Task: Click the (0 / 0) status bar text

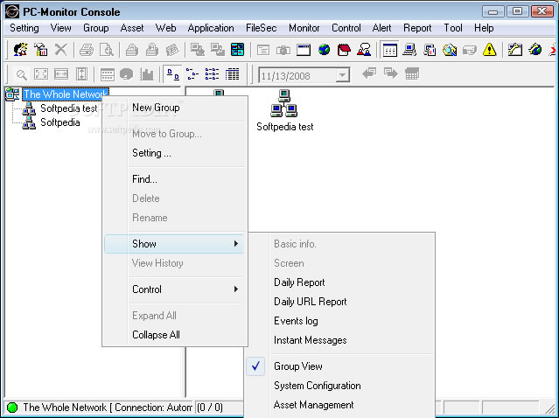Action: [x=210, y=408]
